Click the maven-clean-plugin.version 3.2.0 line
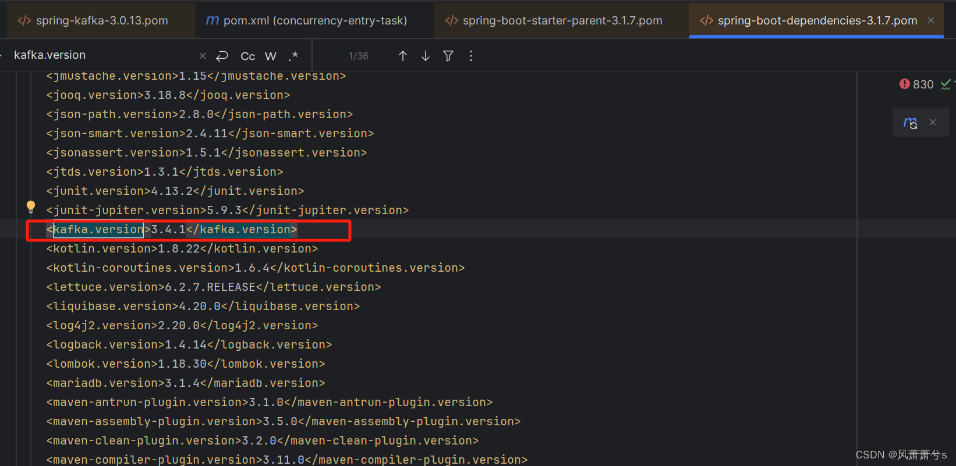The height and width of the screenshot is (466, 956). point(263,440)
